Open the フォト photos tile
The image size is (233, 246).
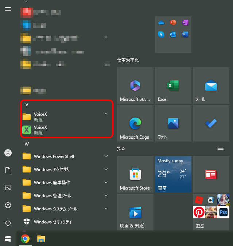[x=173, y=124]
